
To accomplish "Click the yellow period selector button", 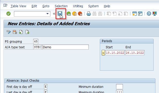I will point(103,53).
